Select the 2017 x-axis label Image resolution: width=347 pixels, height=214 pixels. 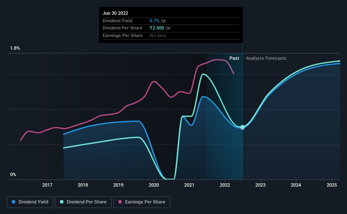pyautogui.click(x=47, y=185)
